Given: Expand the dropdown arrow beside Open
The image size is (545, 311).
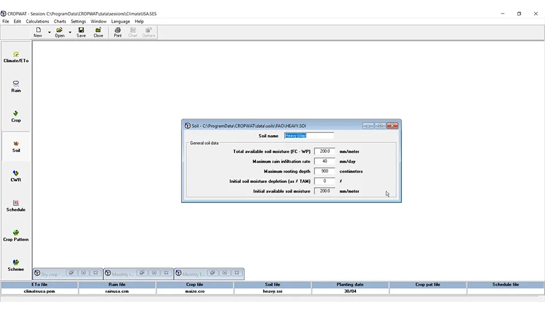Looking at the screenshot, I should pos(70,32).
